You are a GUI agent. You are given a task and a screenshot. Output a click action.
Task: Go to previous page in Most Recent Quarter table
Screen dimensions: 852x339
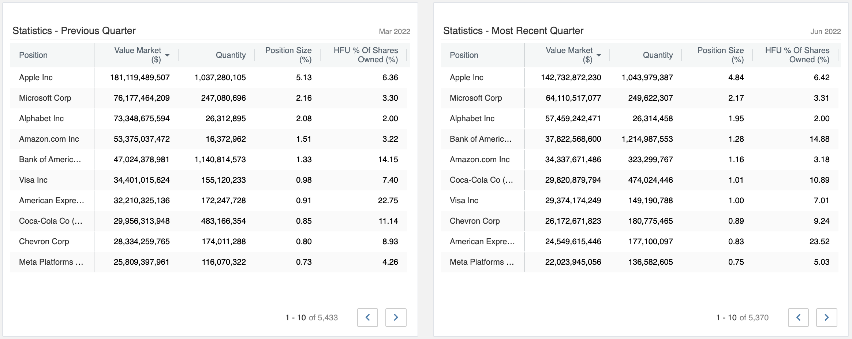tap(798, 317)
